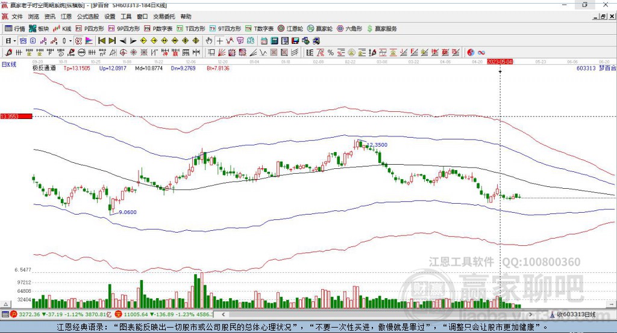Open the calculator icon

point(274,41)
